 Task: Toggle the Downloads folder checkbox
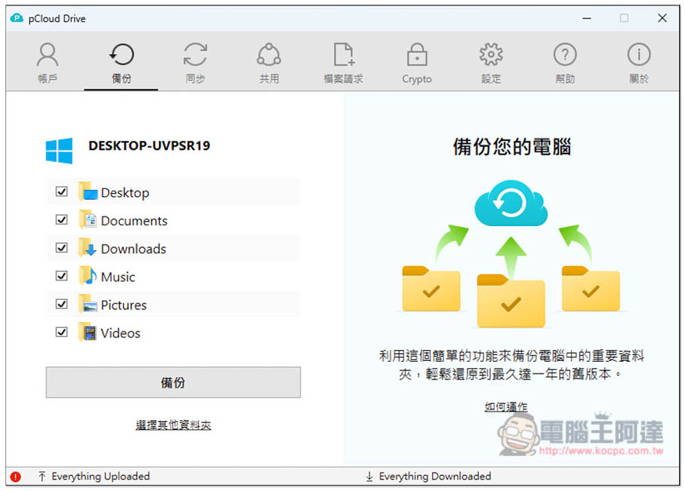pyautogui.click(x=62, y=248)
